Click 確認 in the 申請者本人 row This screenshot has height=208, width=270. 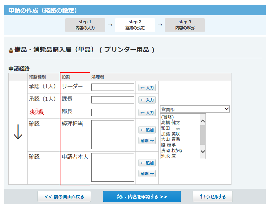(x=34, y=157)
